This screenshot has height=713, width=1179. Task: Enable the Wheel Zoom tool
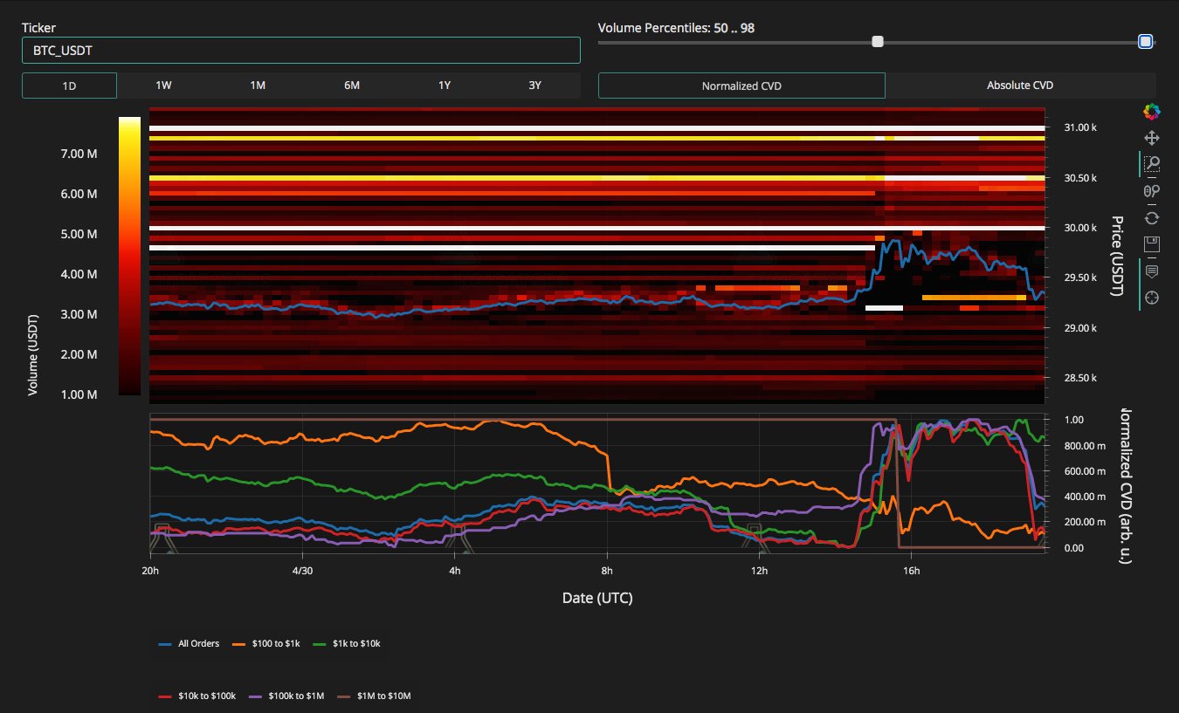1152,190
